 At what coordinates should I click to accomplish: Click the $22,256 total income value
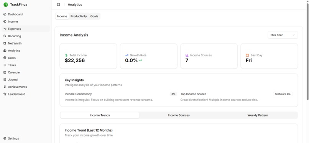(x=75, y=61)
